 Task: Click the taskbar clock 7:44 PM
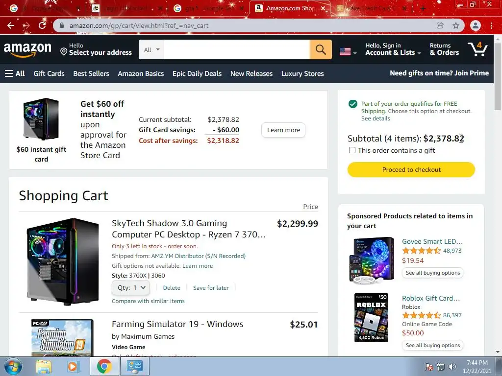(477, 367)
